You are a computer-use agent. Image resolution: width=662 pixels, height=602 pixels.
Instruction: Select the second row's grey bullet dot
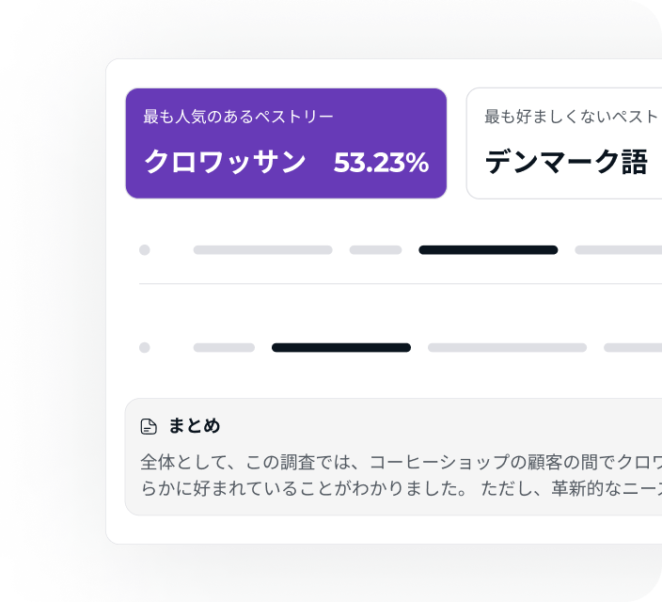[x=145, y=347]
